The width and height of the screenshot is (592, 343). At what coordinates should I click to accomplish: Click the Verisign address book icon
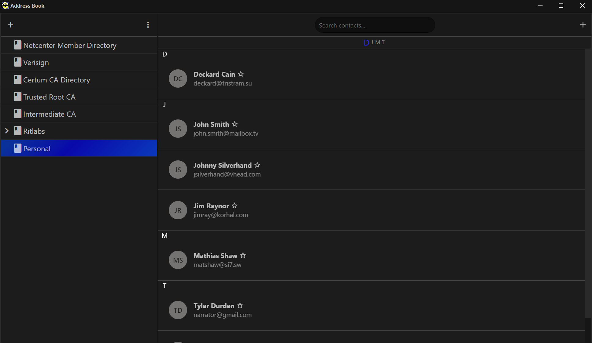(x=18, y=62)
